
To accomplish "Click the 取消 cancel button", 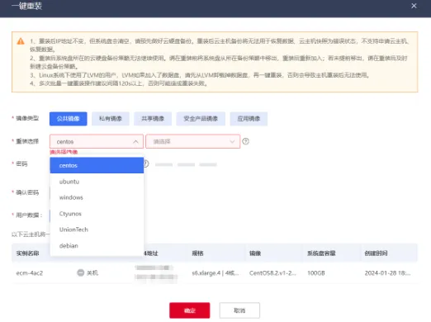I will (x=239, y=310).
